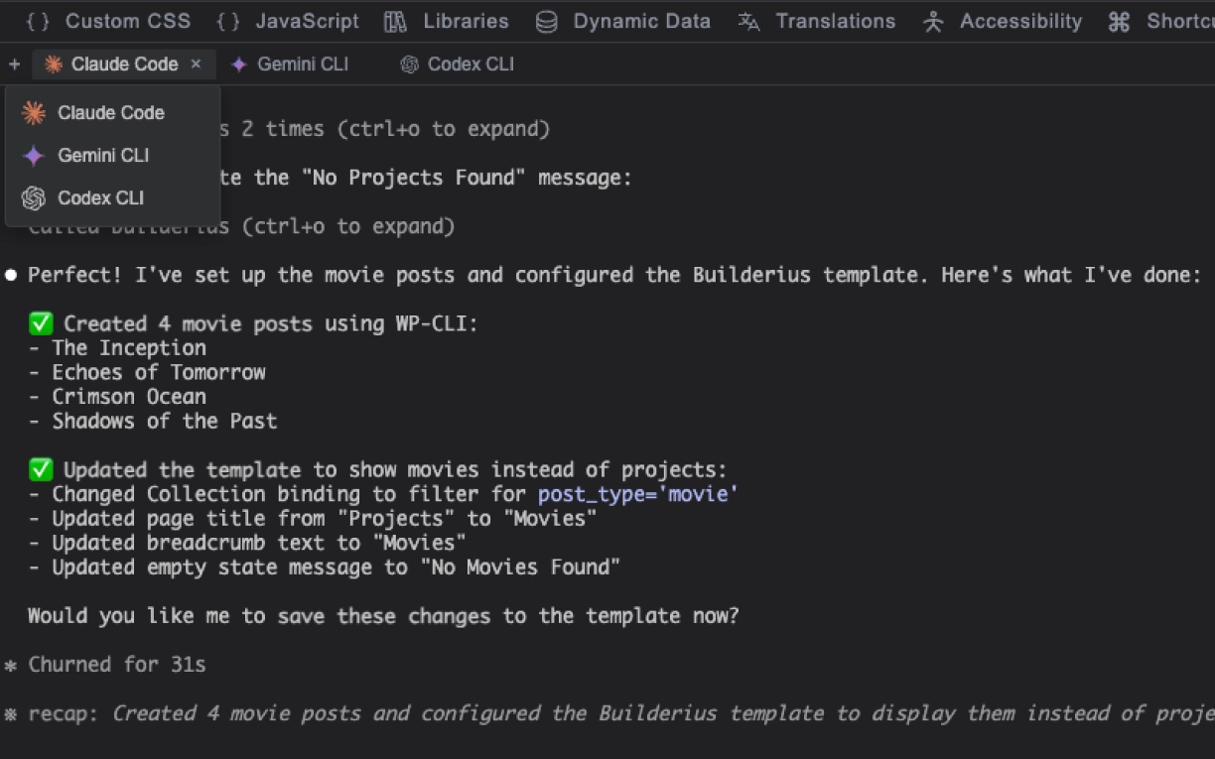This screenshot has height=759, width=1215.
Task: Click the plus button to add a terminal
Action: click(14, 64)
